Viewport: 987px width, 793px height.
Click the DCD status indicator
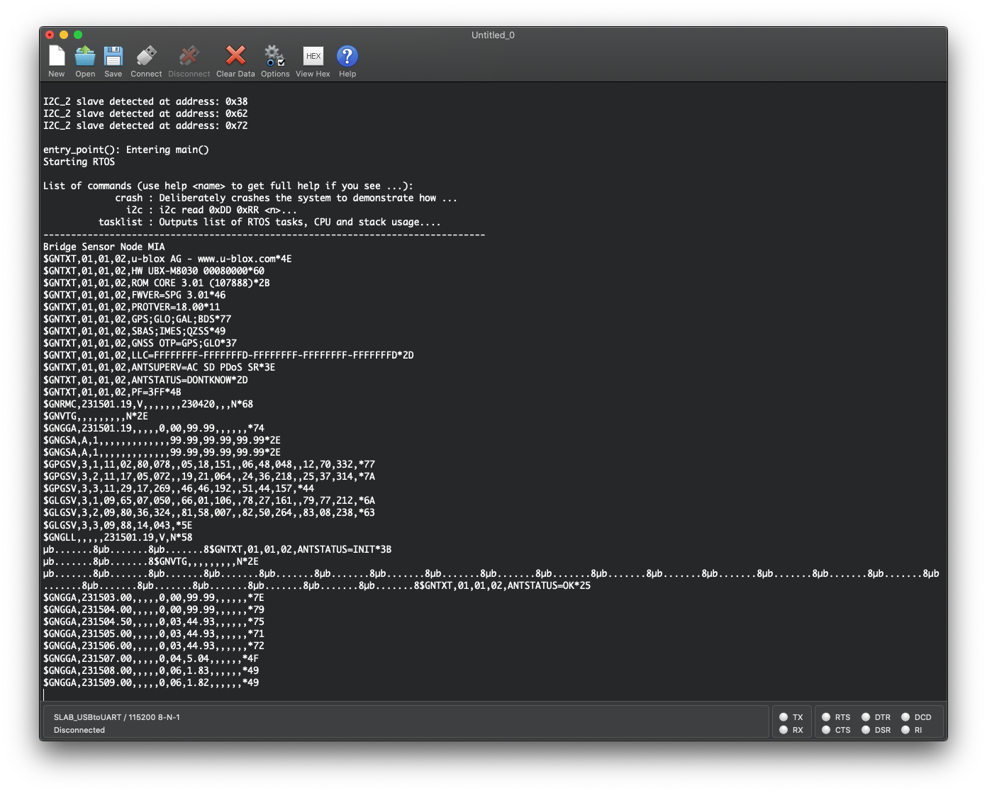coord(905,717)
